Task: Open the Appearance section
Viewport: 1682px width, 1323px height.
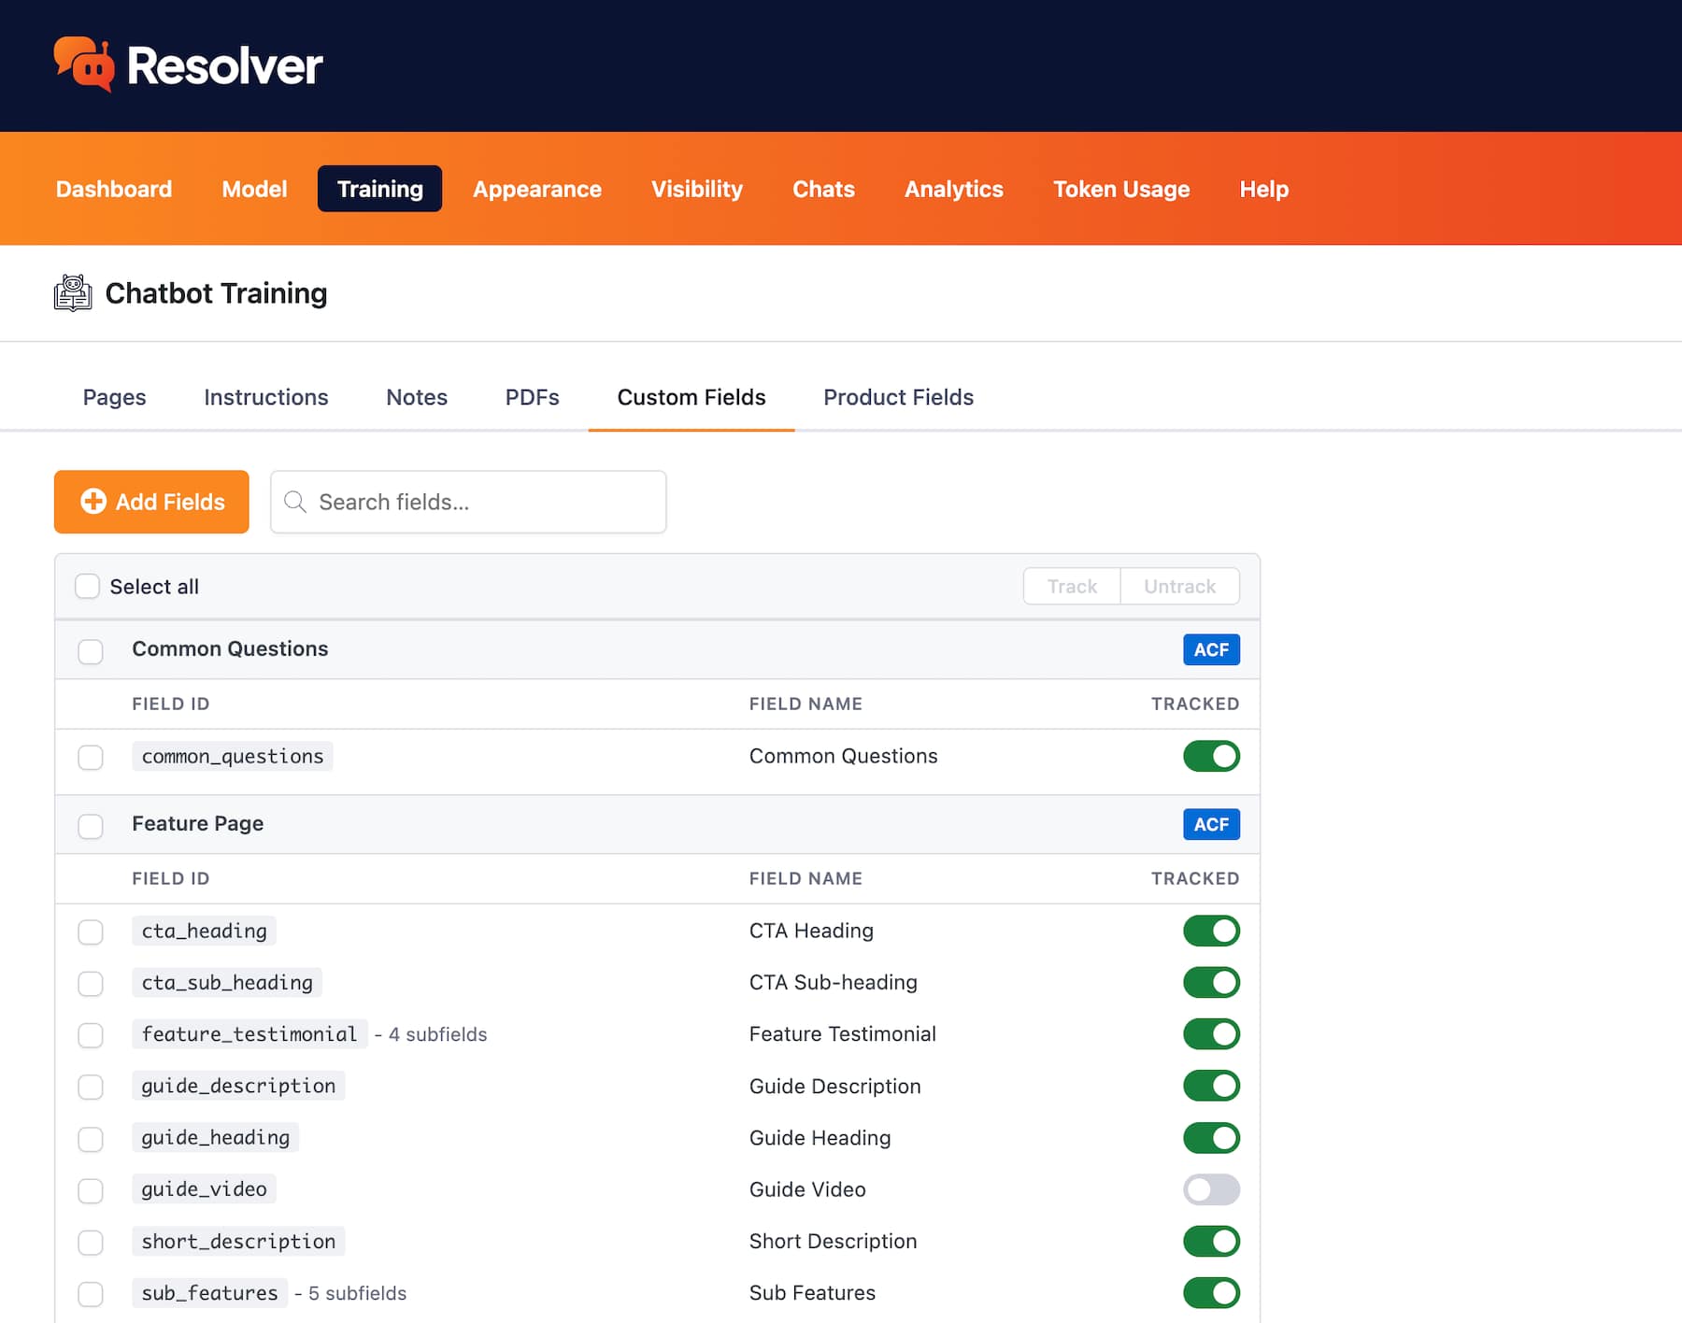Action: (x=537, y=189)
